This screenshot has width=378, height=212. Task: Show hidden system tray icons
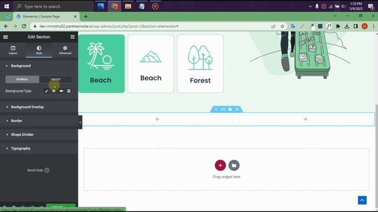pos(310,6)
